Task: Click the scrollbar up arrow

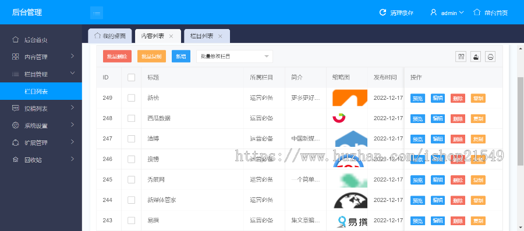Action: click(x=521, y=48)
